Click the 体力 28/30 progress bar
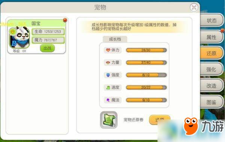Image resolution: width=225 pixels, height=142 pixels. (x=146, y=50)
